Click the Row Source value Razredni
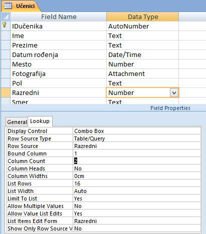 (x=137, y=146)
